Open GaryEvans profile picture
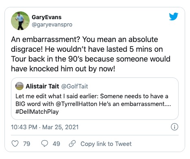This screenshot has height=159, width=190. 20,21
